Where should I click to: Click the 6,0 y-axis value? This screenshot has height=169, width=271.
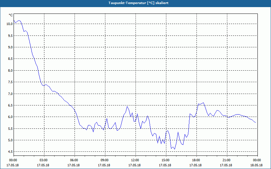(x=11, y=117)
